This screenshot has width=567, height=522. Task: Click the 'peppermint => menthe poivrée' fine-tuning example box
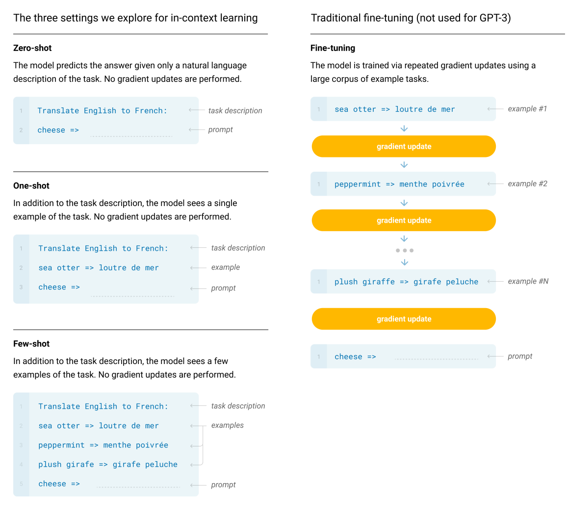coord(403,184)
